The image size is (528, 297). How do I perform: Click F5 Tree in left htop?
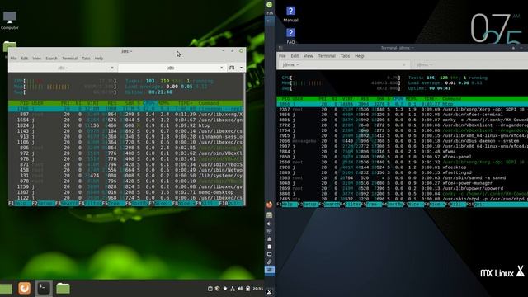(114, 204)
